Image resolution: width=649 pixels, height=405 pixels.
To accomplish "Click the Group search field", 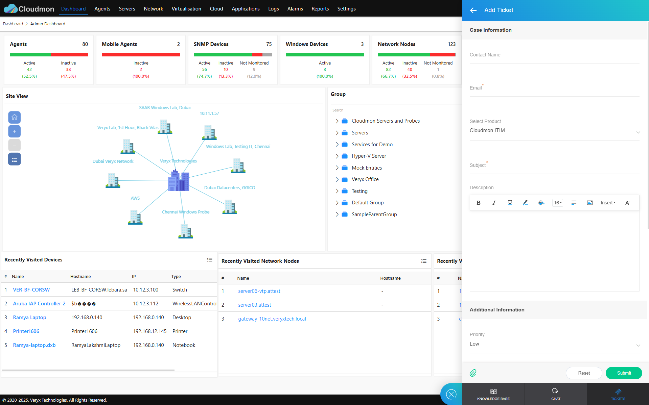I will (x=396, y=110).
